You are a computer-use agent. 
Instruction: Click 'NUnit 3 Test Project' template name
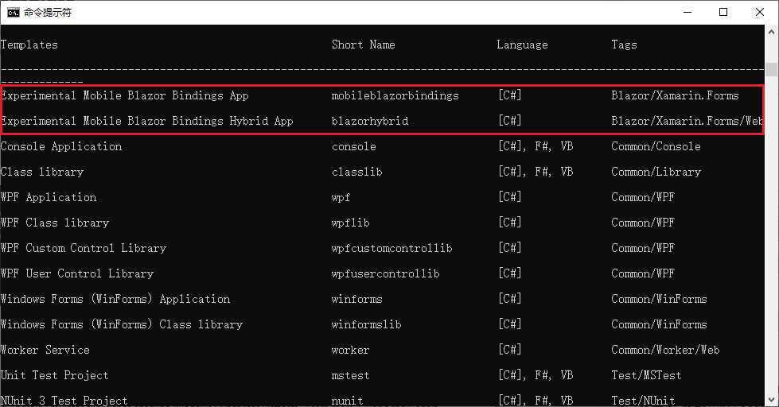click(x=64, y=401)
